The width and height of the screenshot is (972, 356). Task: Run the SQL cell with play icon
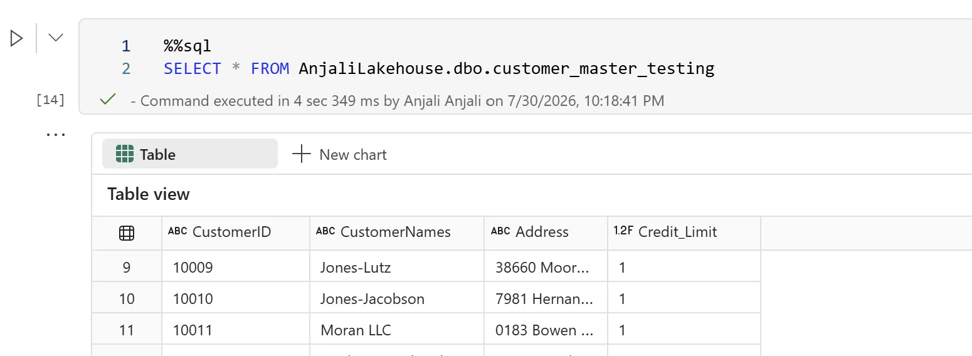point(17,38)
